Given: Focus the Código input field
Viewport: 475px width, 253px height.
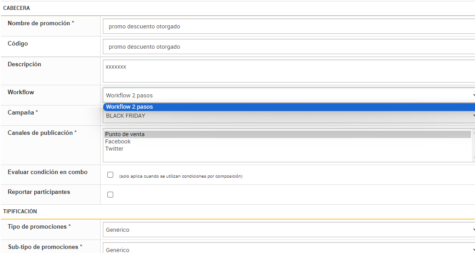Looking at the screenshot, I should pyautogui.click(x=289, y=46).
